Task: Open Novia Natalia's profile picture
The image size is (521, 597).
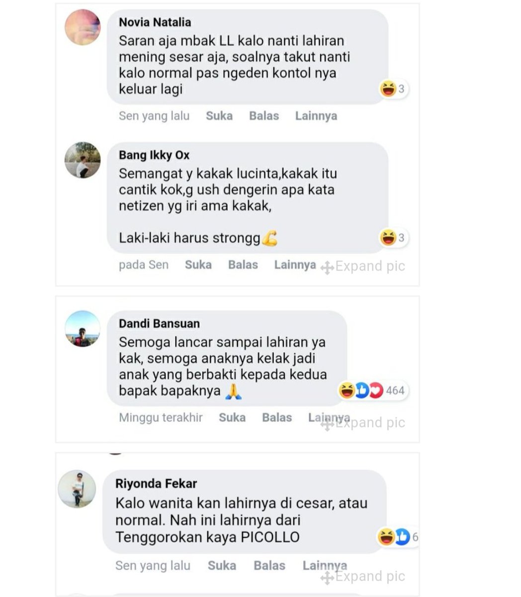Action: (x=83, y=27)
